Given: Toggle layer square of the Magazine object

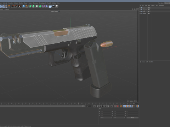Looking at the screenshot, I should point(148,10).
